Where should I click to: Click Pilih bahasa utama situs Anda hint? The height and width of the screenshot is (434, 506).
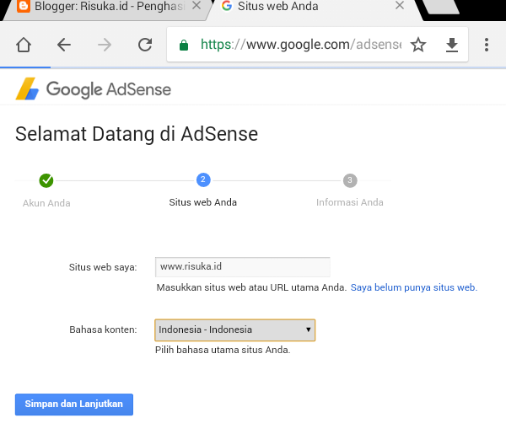[223, 350]
